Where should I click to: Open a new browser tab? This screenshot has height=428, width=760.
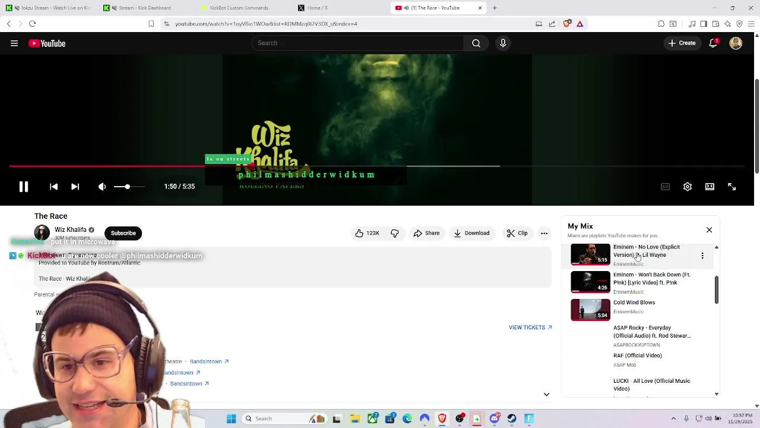point(495,8)
